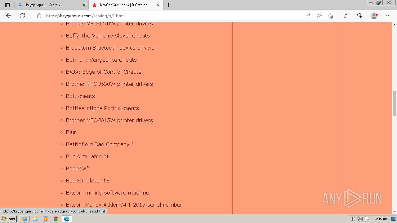Open Batman: Vengeance Cheats link

(101, 60)
